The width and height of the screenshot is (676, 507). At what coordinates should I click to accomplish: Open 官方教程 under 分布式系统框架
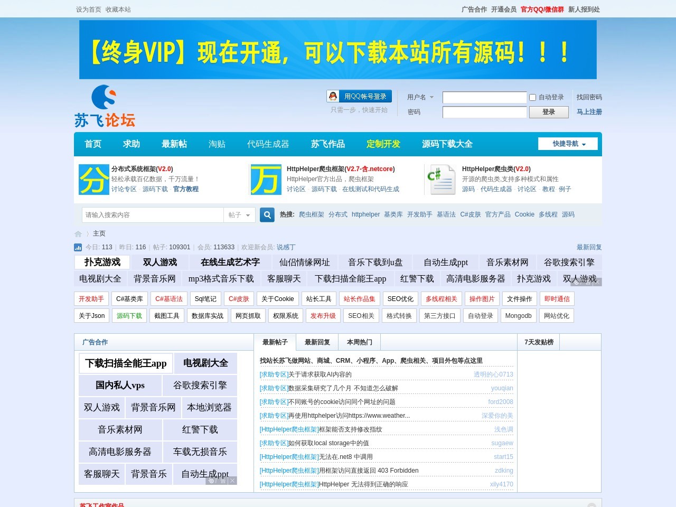186,189
